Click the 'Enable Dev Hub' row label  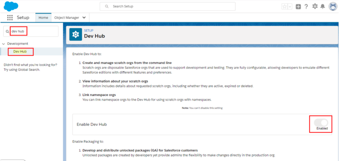(x=92, y=125)
